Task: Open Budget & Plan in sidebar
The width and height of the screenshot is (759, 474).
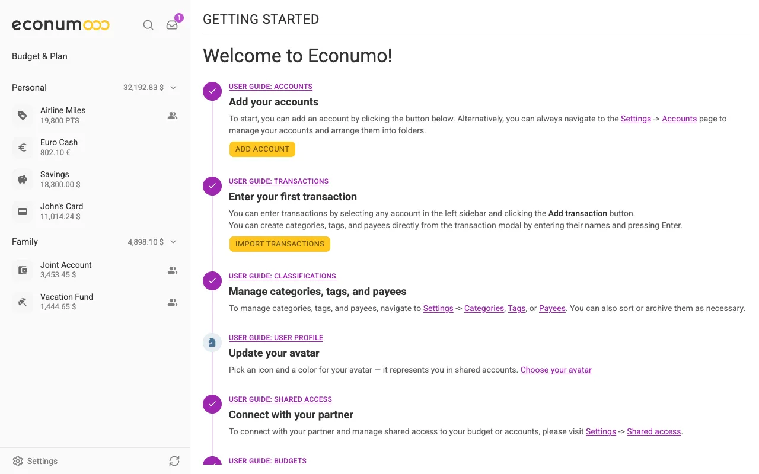Action: 40,56
